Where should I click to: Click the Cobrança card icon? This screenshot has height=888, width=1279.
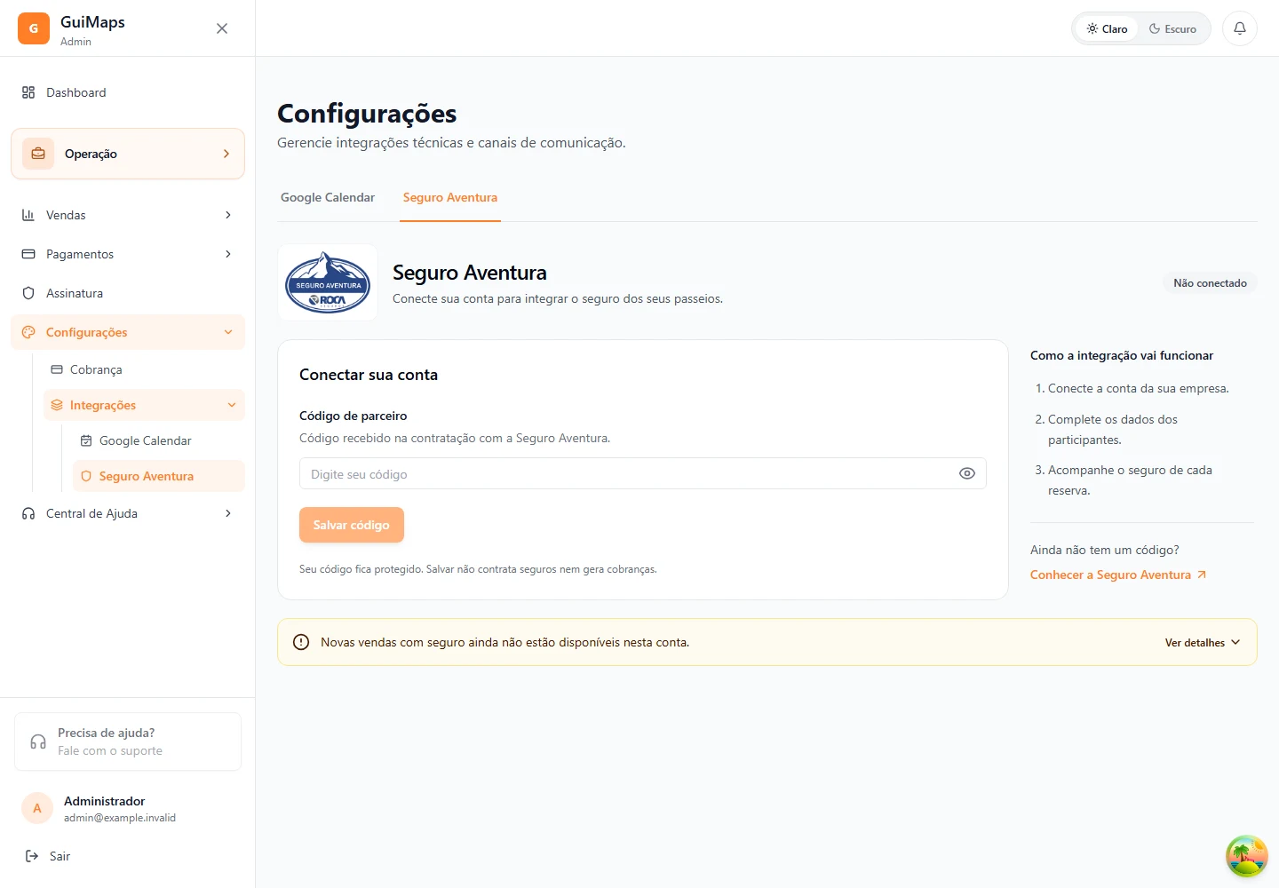tap(57, 369)
